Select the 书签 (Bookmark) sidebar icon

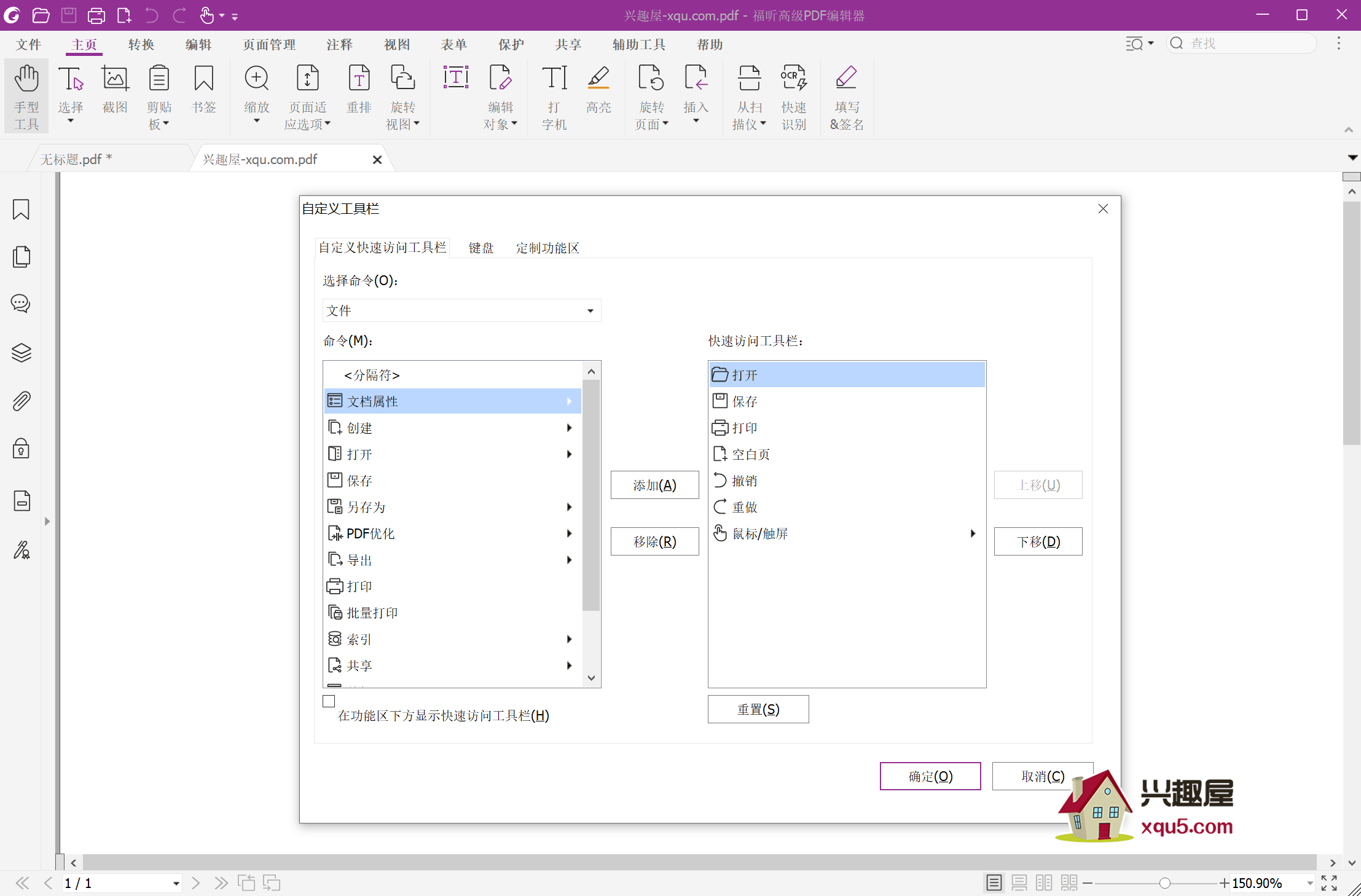(22, 210)
